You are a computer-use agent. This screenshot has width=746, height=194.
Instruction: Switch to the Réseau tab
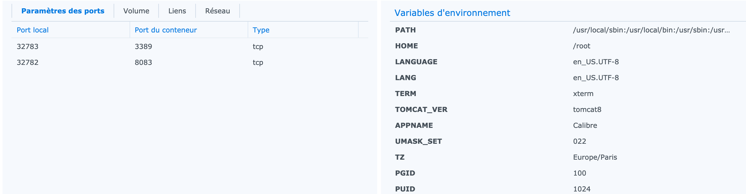pos(218,11)
